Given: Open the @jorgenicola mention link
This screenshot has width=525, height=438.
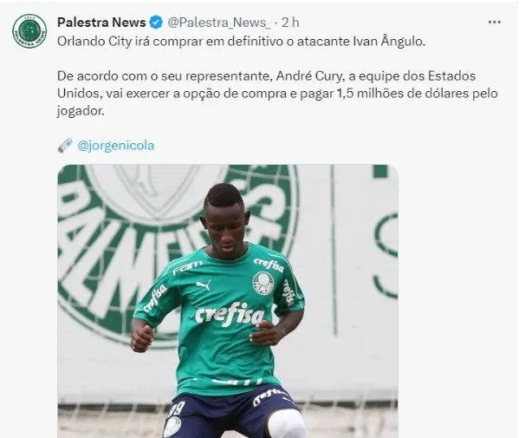Looking at the screenshot, I should (x=116, y=146).
